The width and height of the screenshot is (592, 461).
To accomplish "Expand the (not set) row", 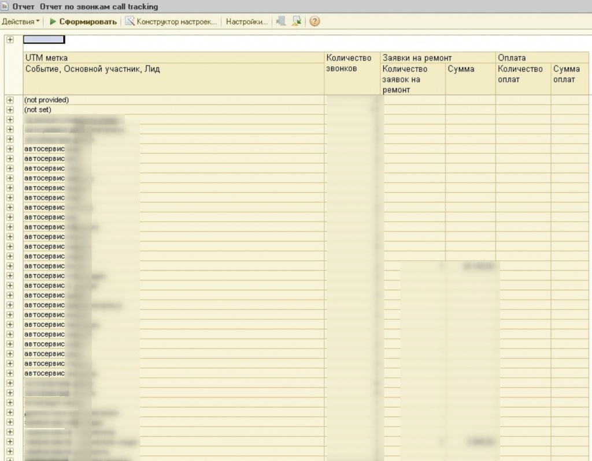I will (x=10, y=110).
